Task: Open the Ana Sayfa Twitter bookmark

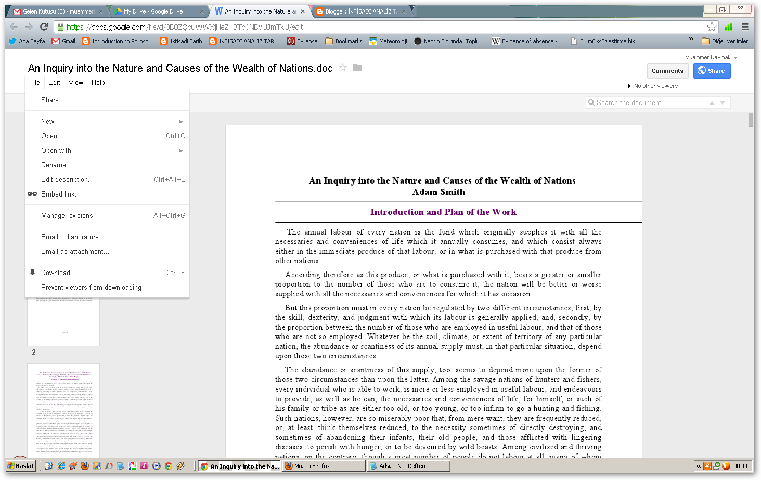Action: pos(27,41)
